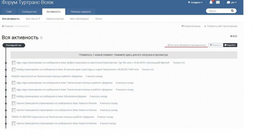Open Непрочитанное submenu item
Screen dimensions: 268x136
(55, 19)
